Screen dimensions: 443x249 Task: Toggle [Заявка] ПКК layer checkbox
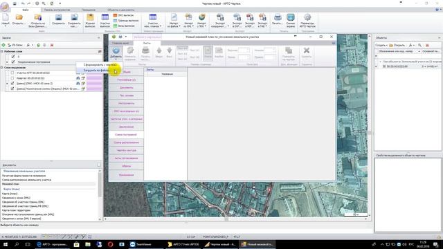pos(12,84)
